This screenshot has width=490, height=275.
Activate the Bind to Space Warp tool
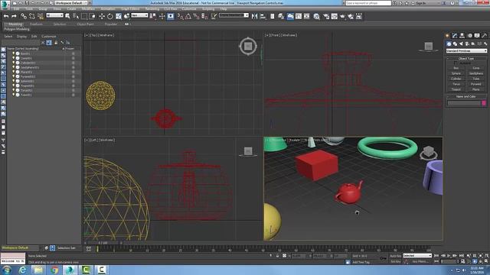(x=41, y=16)
